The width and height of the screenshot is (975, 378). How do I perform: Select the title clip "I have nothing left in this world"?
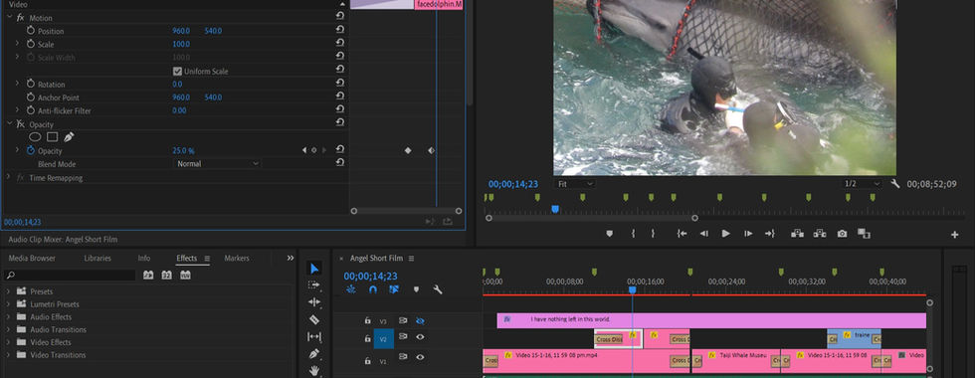click(x=711, y=320)
